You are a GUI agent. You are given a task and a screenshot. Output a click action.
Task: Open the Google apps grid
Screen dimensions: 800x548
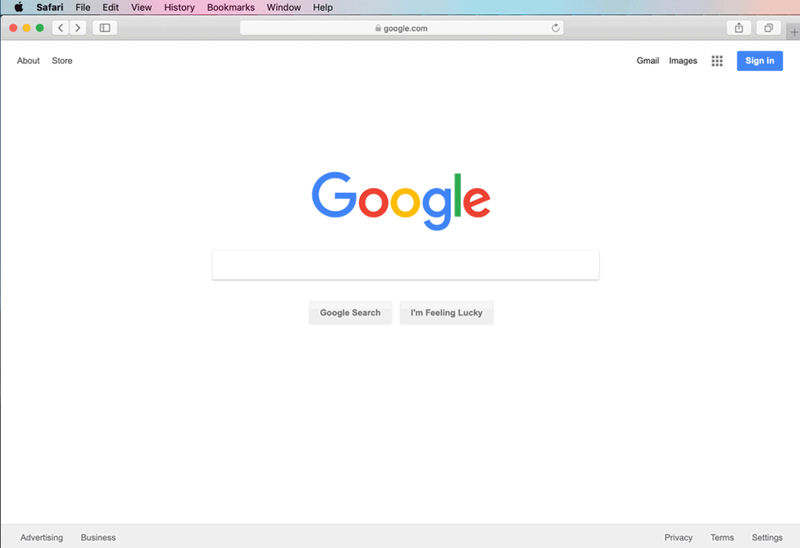pyautogui.click(x=717, y=61)
